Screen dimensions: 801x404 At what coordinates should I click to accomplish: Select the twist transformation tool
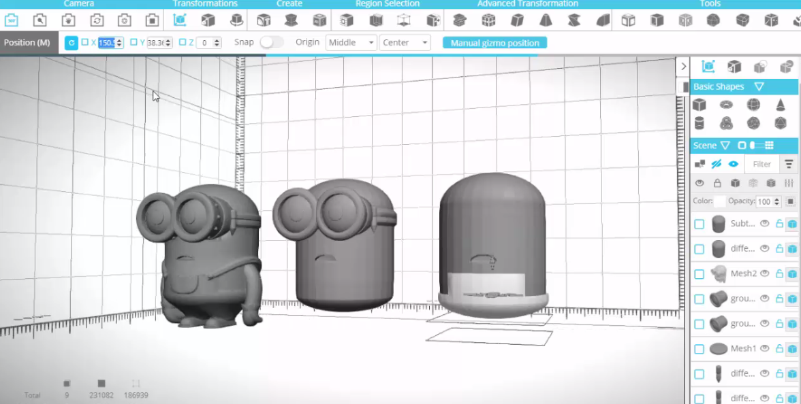pos(574,20)
